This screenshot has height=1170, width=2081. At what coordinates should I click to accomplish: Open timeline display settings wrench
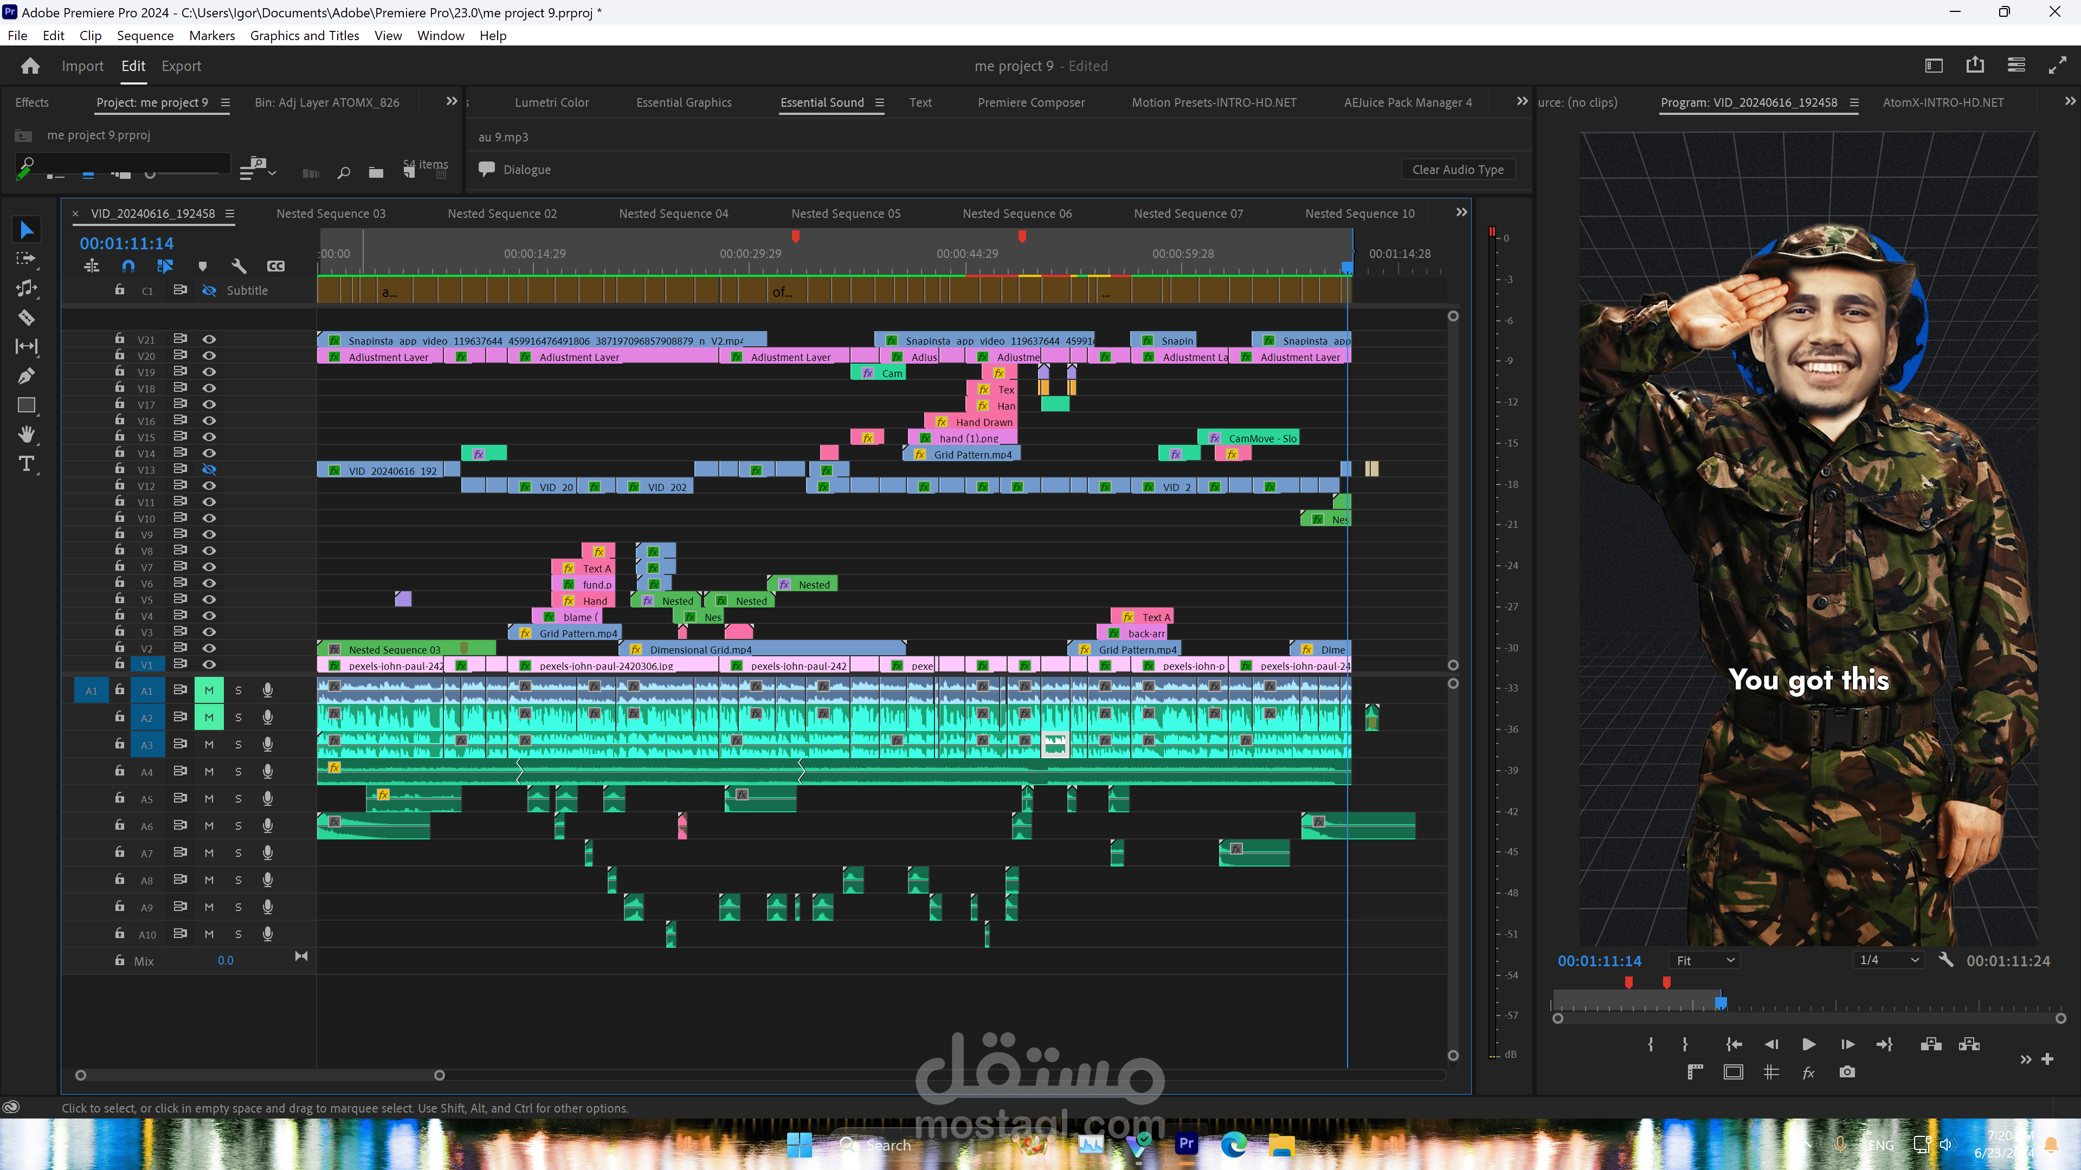[239, 266]
